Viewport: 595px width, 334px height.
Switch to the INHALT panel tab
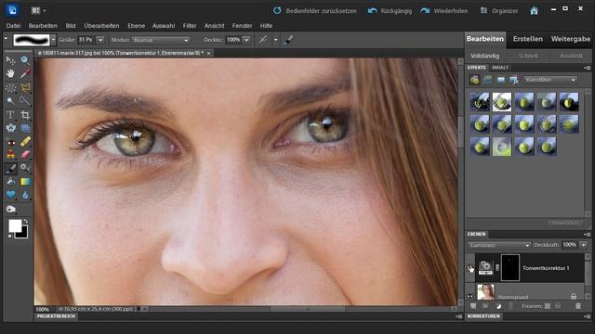(x=500, y=68)
